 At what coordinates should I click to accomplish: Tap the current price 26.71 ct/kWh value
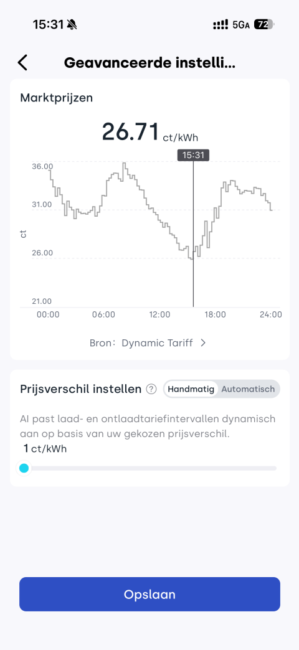[x=153, y=132]
